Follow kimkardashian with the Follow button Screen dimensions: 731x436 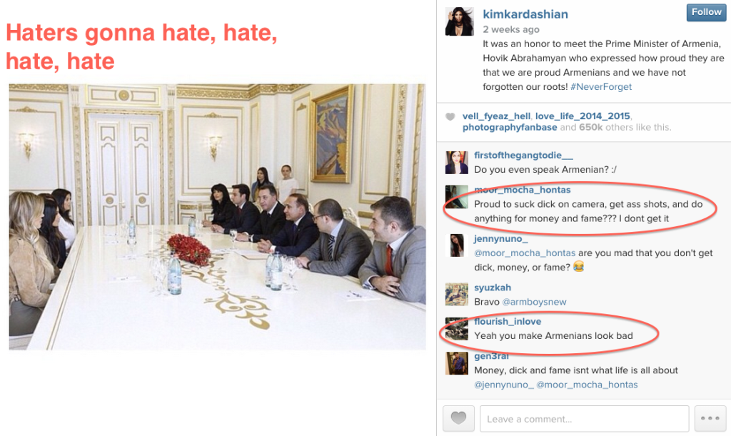706,13
